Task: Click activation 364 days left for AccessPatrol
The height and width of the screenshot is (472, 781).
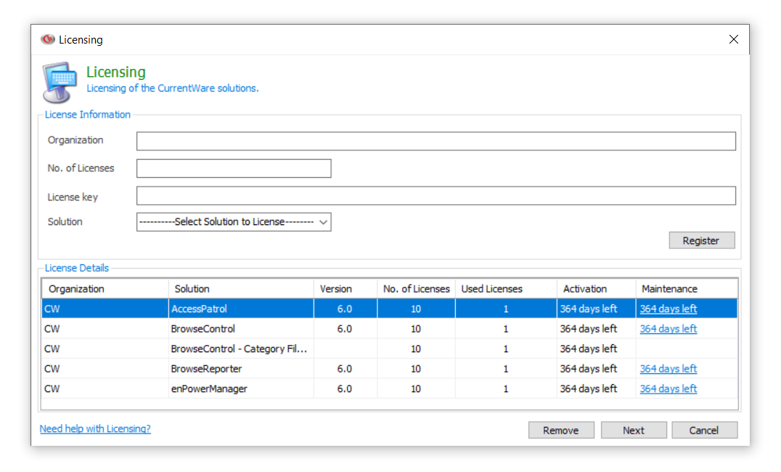Action: (x=588, y=309)
